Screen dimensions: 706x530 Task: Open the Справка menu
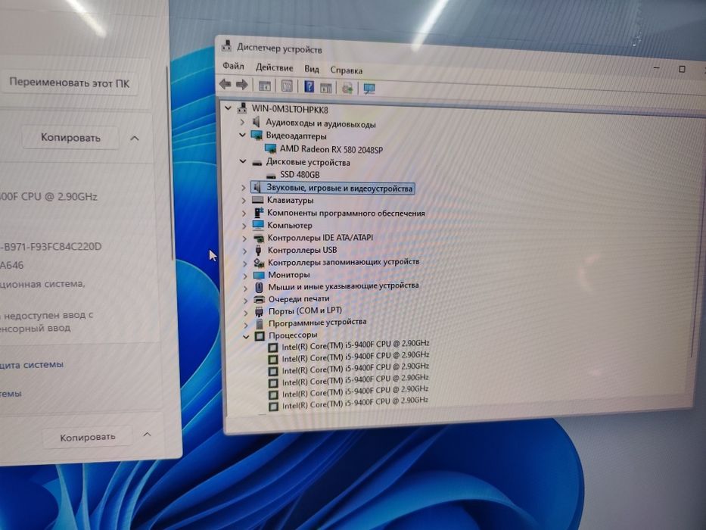click(347, 70)
